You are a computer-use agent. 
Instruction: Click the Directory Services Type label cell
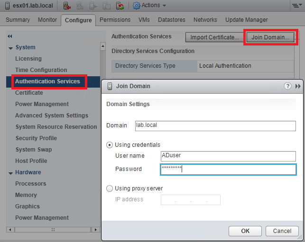click(155, 66)
